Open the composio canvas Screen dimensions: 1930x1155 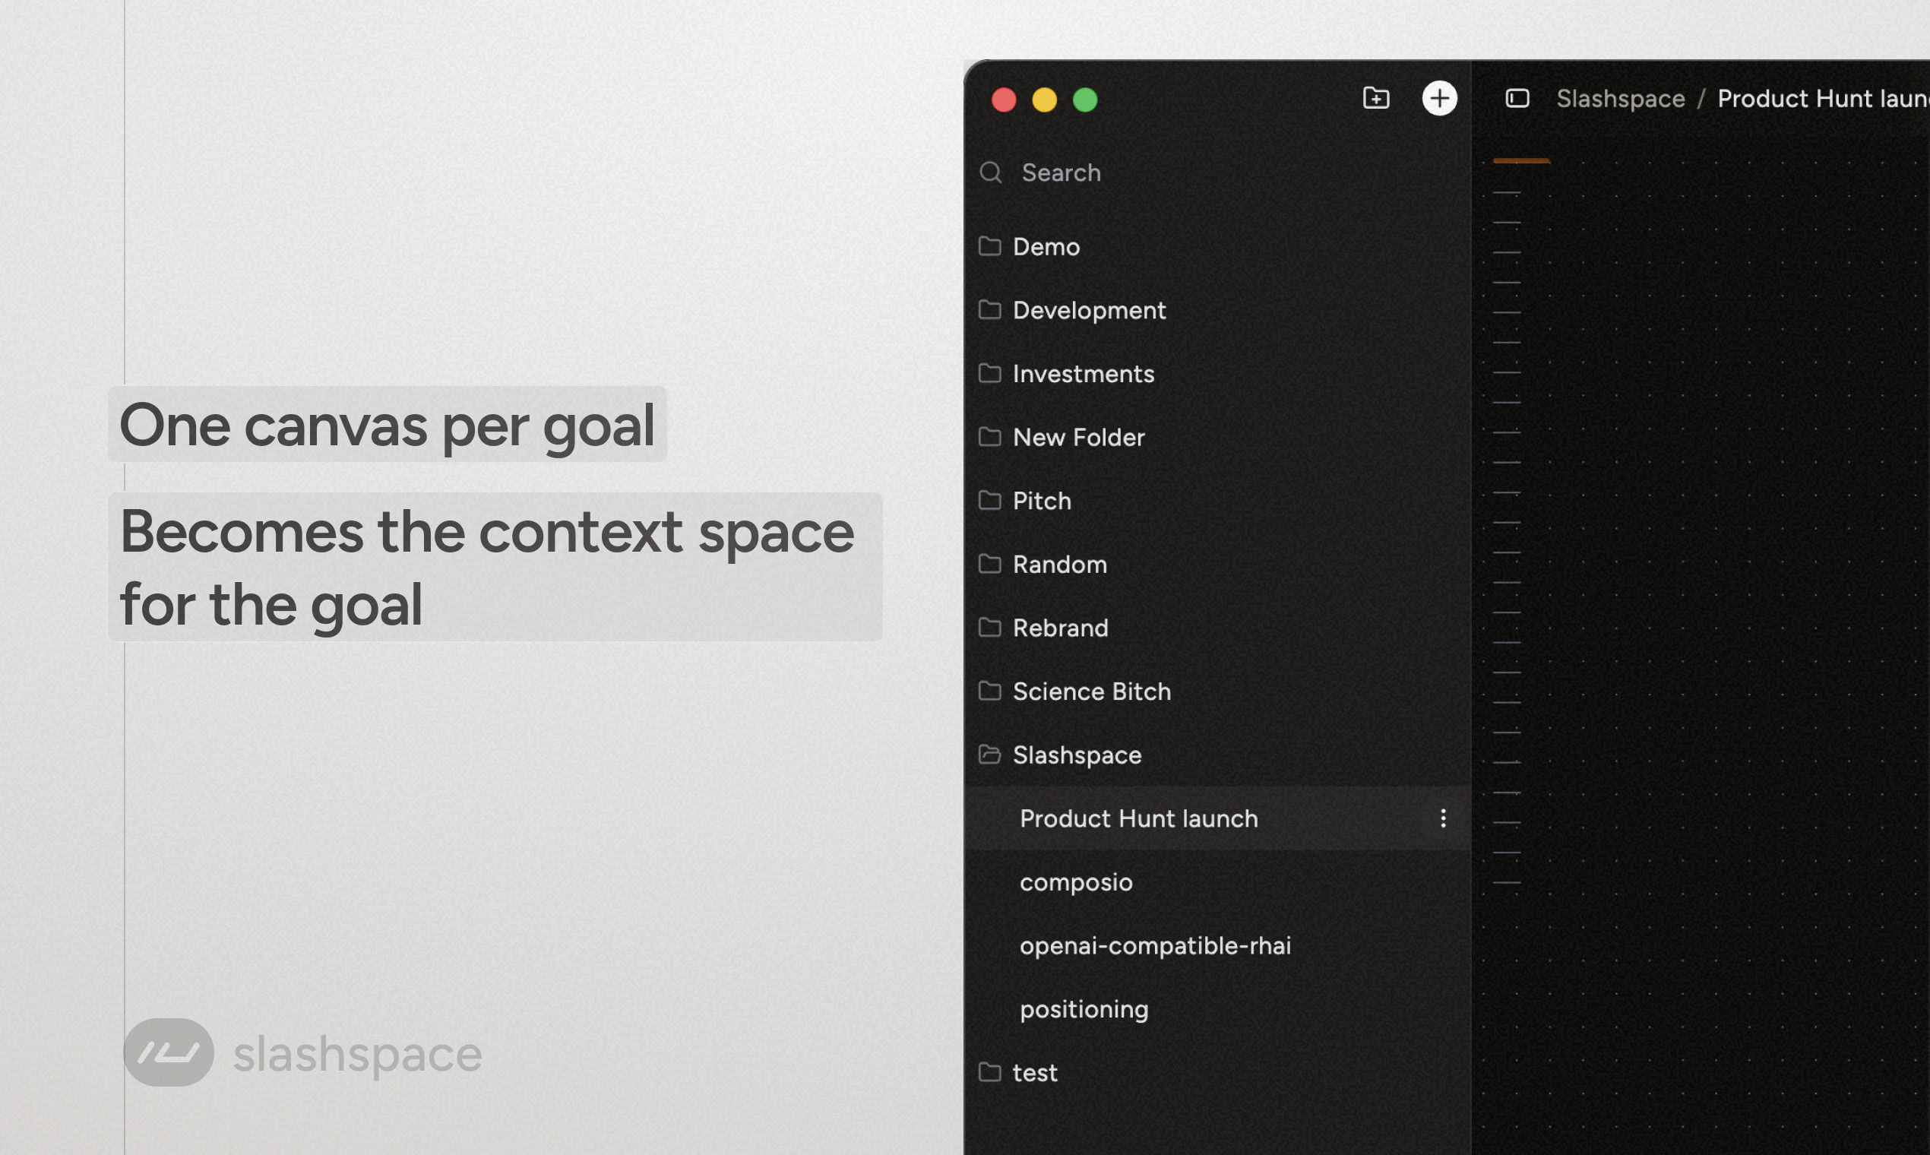click(x=1217, y=881)
